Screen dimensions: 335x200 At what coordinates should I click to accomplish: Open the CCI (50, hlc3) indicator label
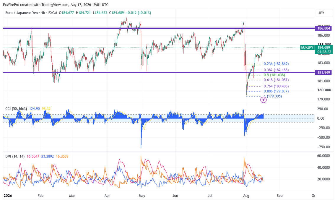16,109
